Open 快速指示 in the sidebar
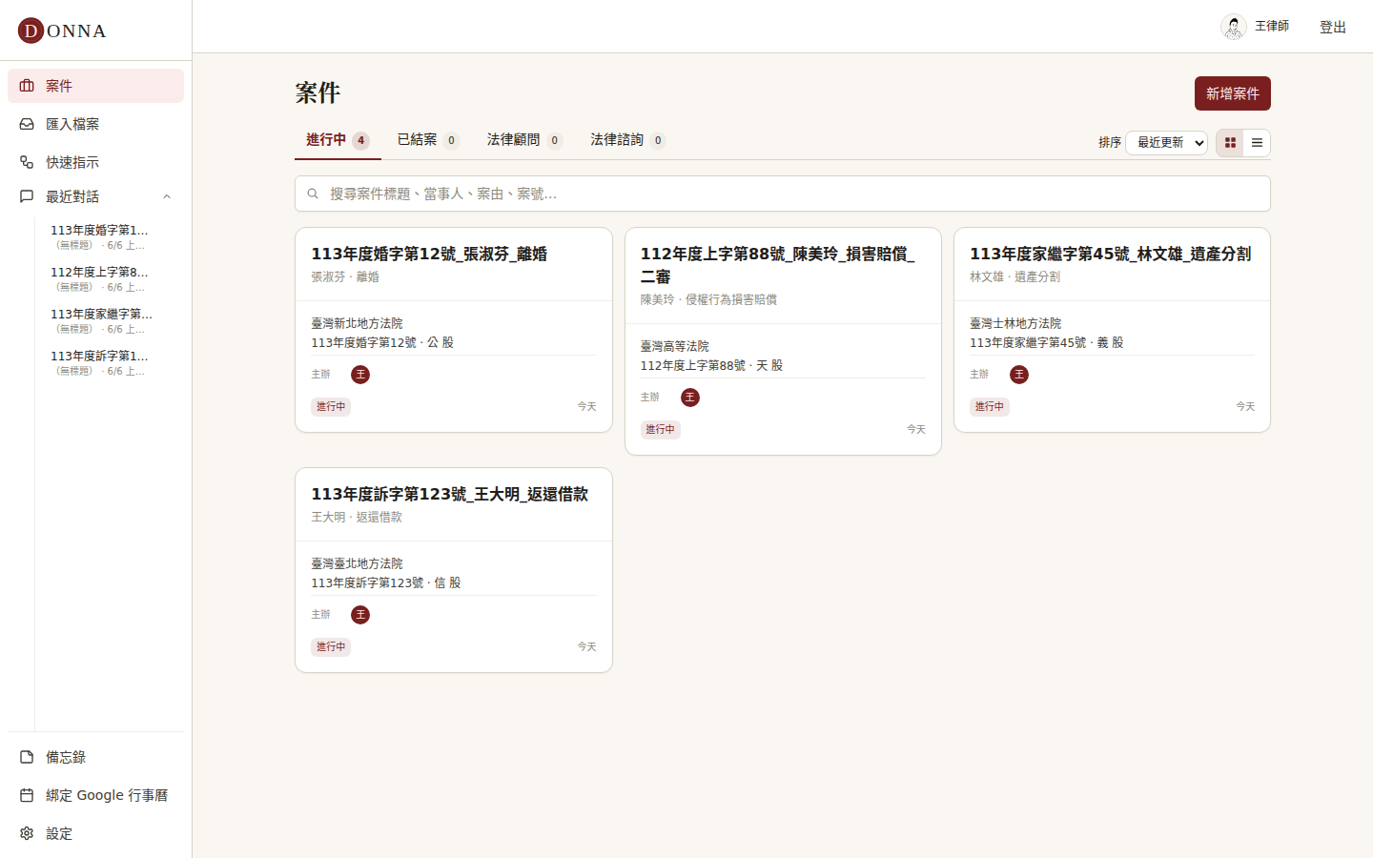This screenshot has width=1373, height=858. pyautogui.click(x=95, y=162)
